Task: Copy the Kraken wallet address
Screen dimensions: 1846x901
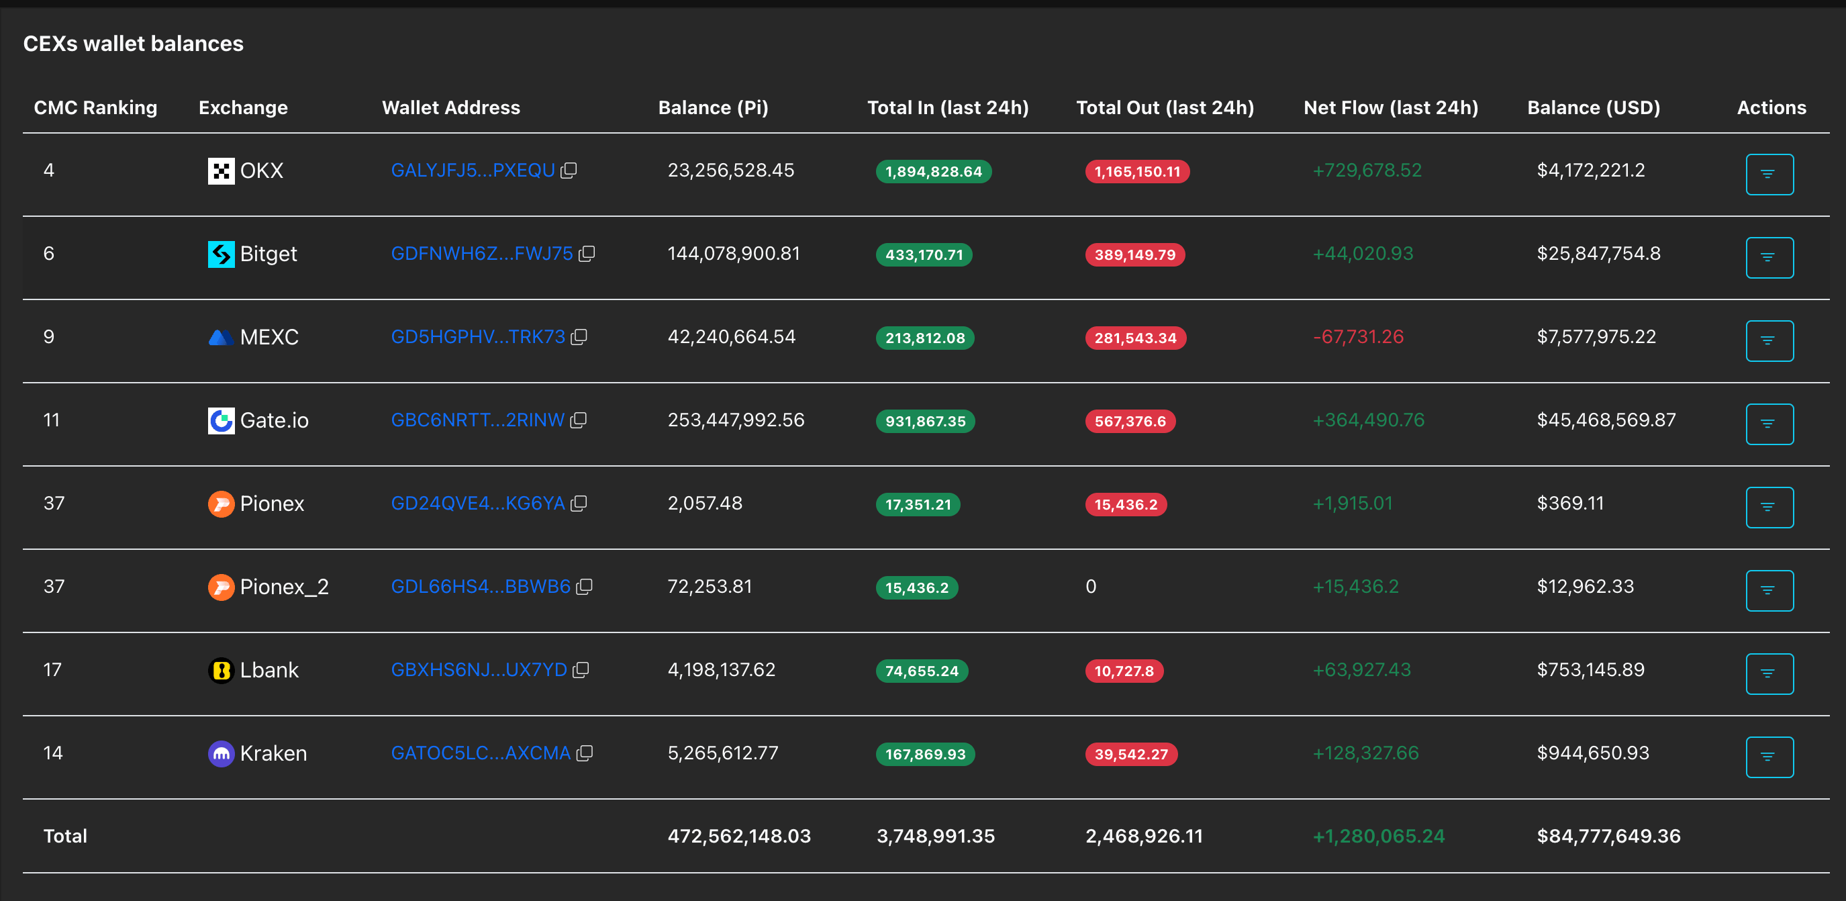Action: point(584,753)
